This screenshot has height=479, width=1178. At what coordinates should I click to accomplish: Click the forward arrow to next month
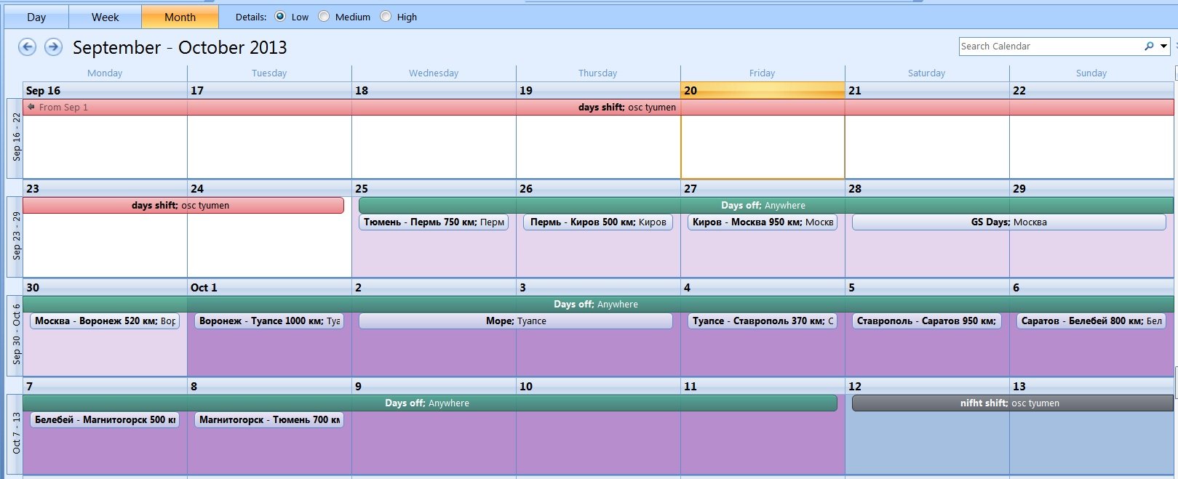53,47
